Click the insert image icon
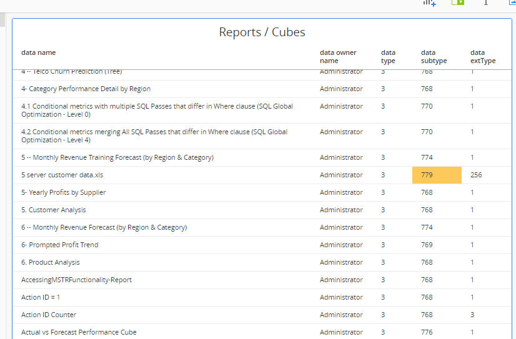This screenshot has height=339, width=516. (512, 2)
